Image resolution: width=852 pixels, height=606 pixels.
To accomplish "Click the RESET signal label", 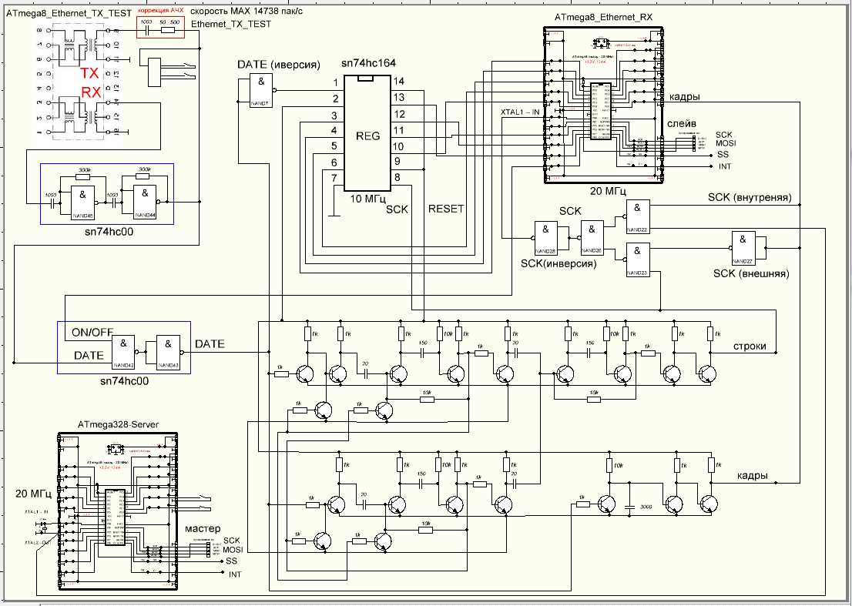I will coord(446,209).
